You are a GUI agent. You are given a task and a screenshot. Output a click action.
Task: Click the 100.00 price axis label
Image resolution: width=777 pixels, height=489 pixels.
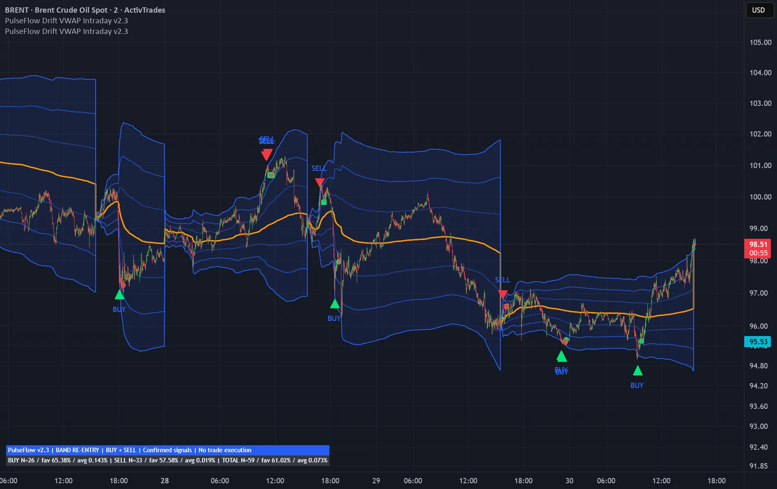[760, 197]
